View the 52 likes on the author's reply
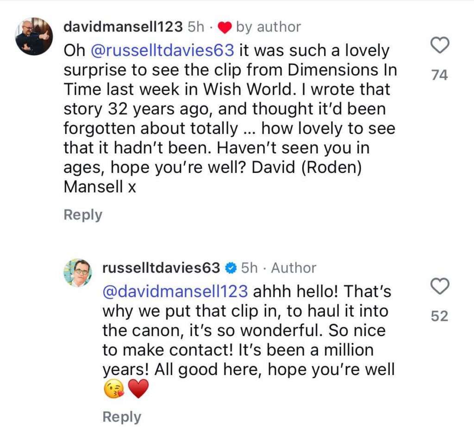 [x=440, y=316]
